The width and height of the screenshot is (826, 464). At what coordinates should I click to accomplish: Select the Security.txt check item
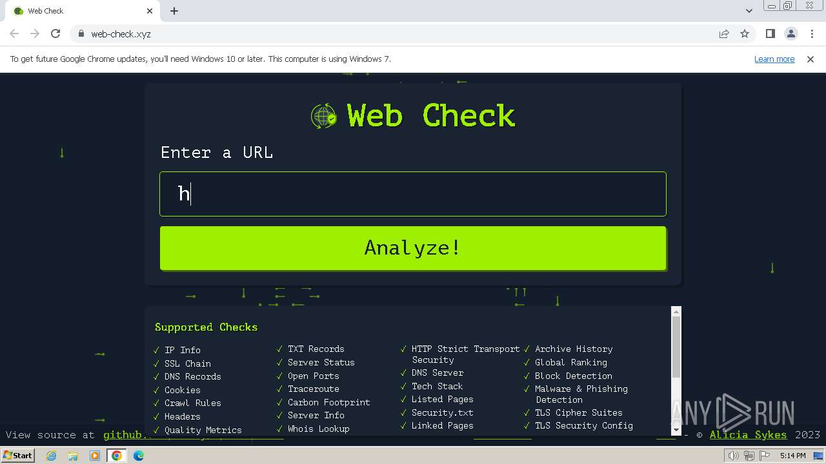[443, 412]
